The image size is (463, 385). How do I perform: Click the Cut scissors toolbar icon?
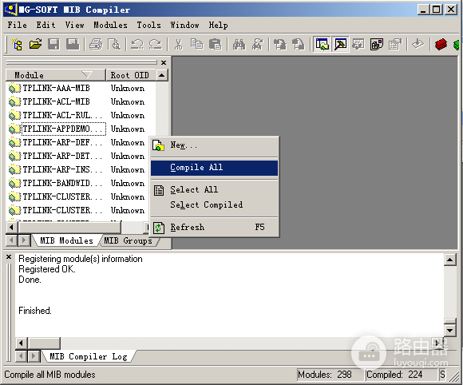178,45
